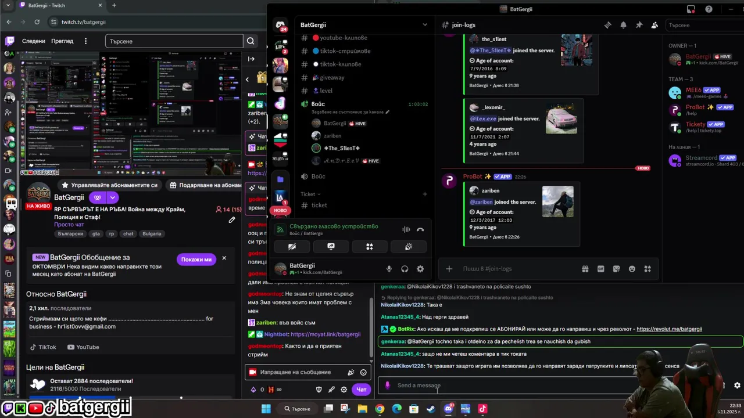Open soundboard in Discord voice panel

pos(409,247)
